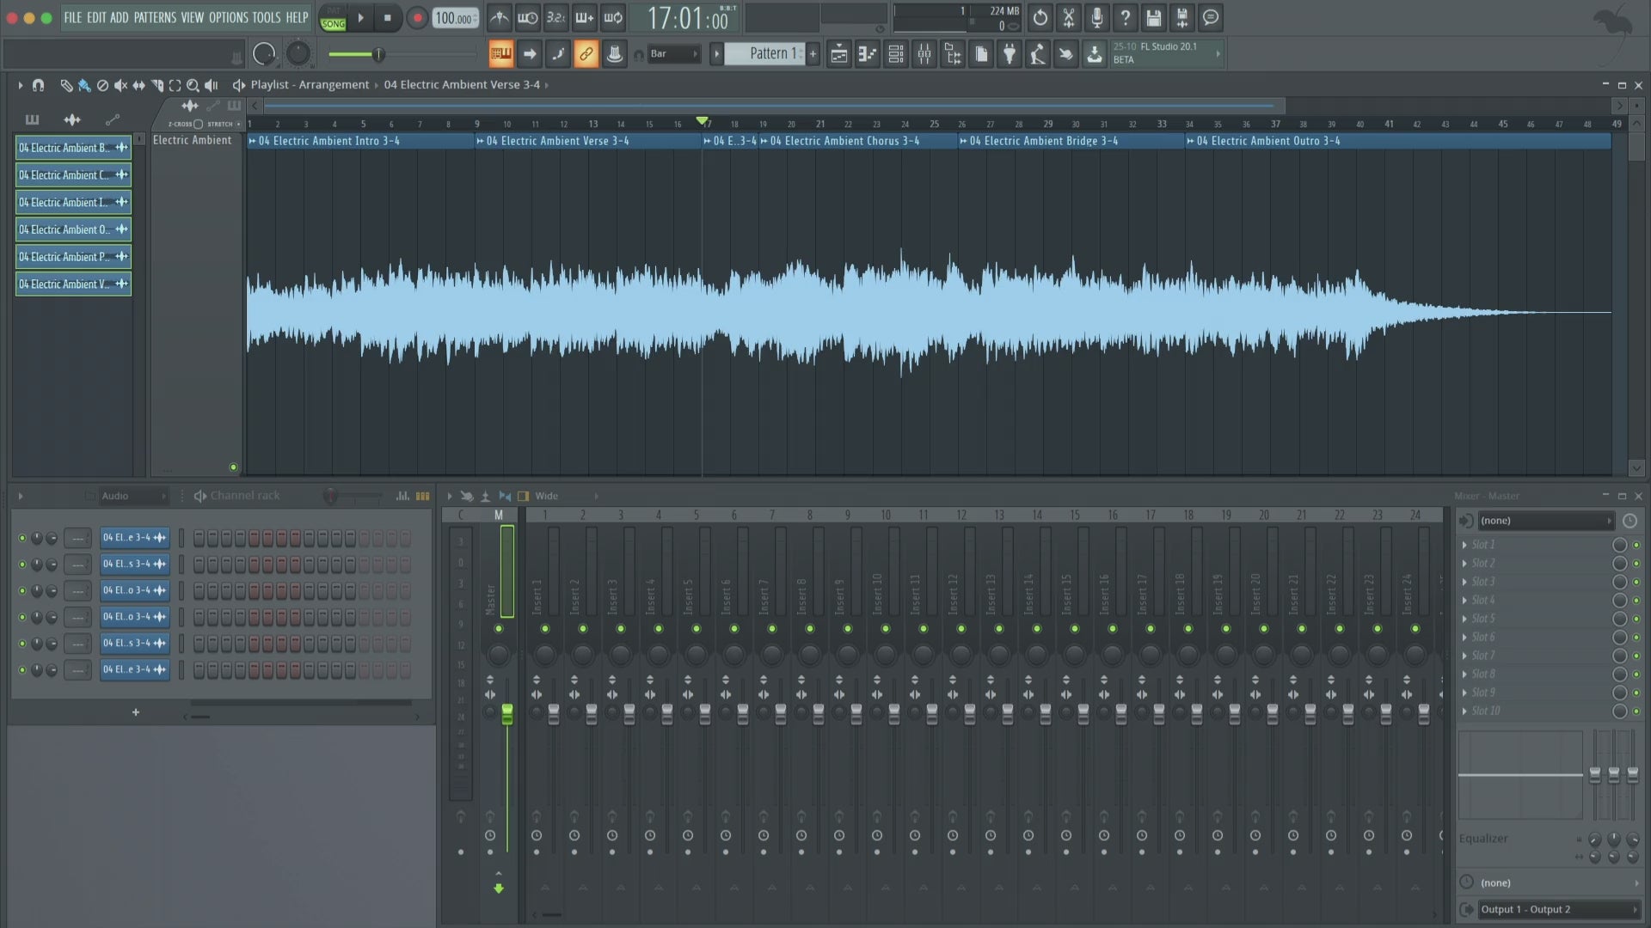Viewport: 1651px width, 928px height.
Task: Click the microphone recording icon
Action: point(1096,17)
